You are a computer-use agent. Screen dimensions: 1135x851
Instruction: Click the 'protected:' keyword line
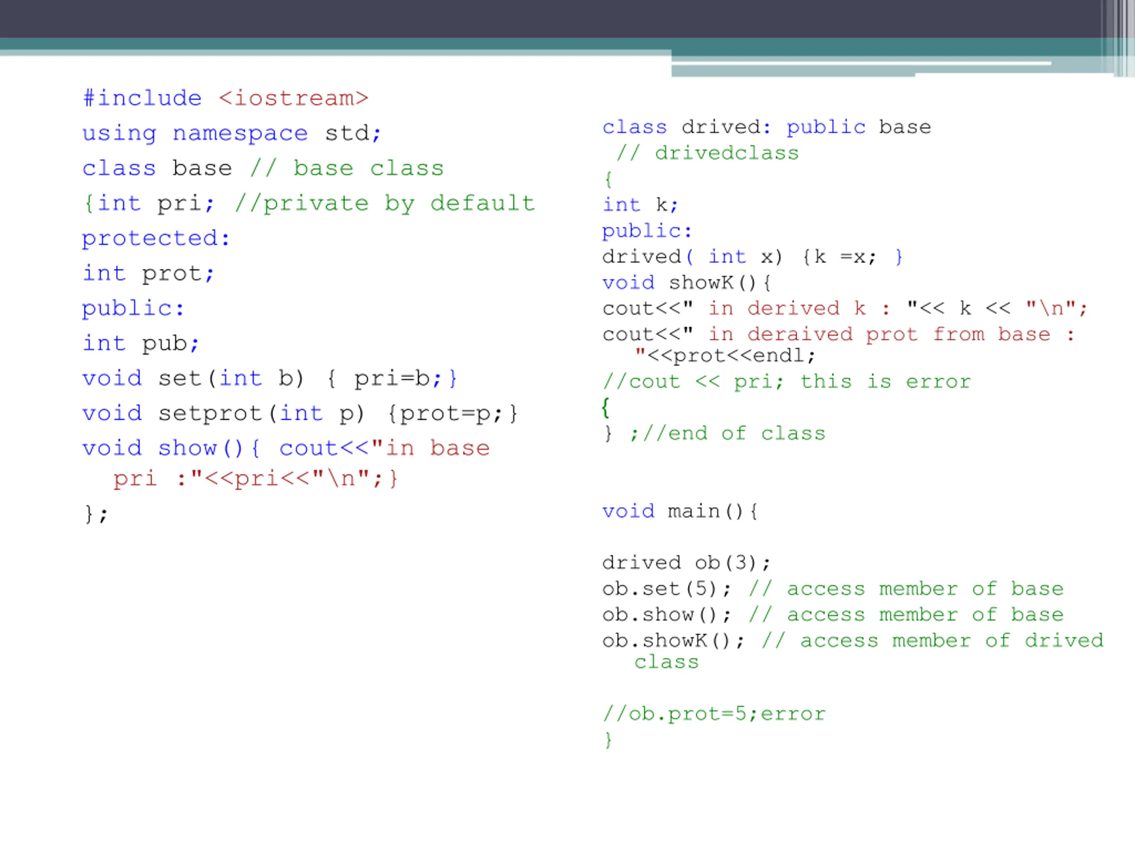click(x=156, y=238)
